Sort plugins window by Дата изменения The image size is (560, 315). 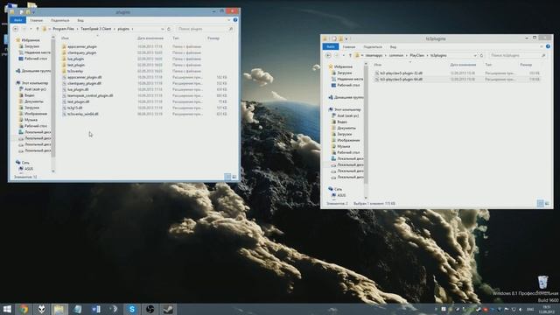click(150, 38)
